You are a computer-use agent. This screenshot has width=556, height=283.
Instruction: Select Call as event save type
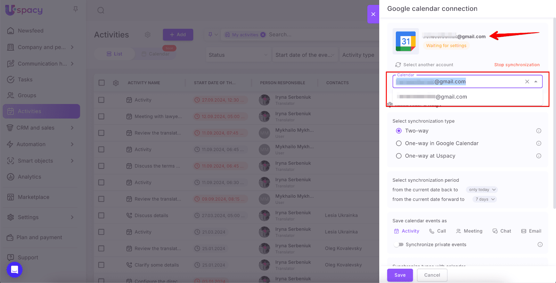(x=438, y=231)
